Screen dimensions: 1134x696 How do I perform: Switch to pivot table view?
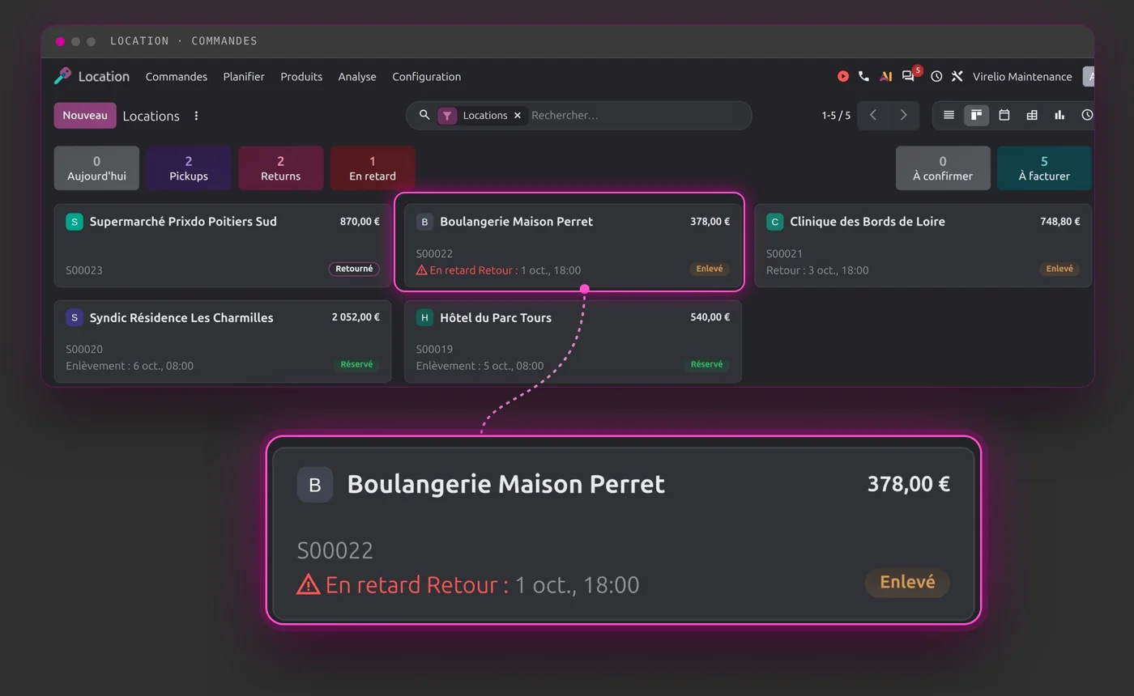1032,115
